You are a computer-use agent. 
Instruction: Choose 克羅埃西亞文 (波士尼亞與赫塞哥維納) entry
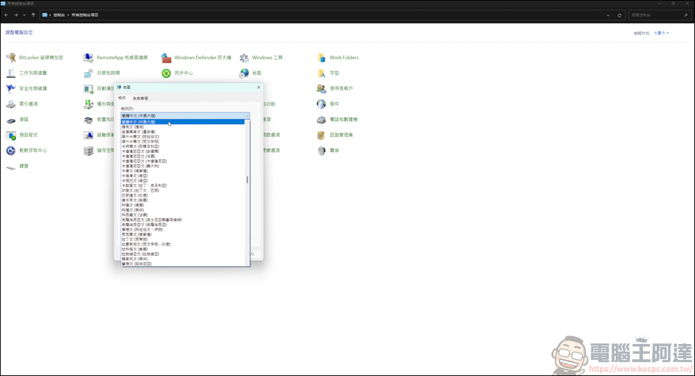tap(183, 220)
